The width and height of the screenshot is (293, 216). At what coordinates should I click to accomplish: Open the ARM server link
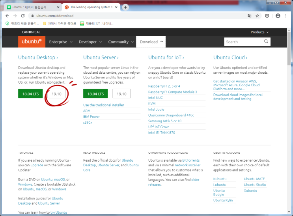[87, 111]
